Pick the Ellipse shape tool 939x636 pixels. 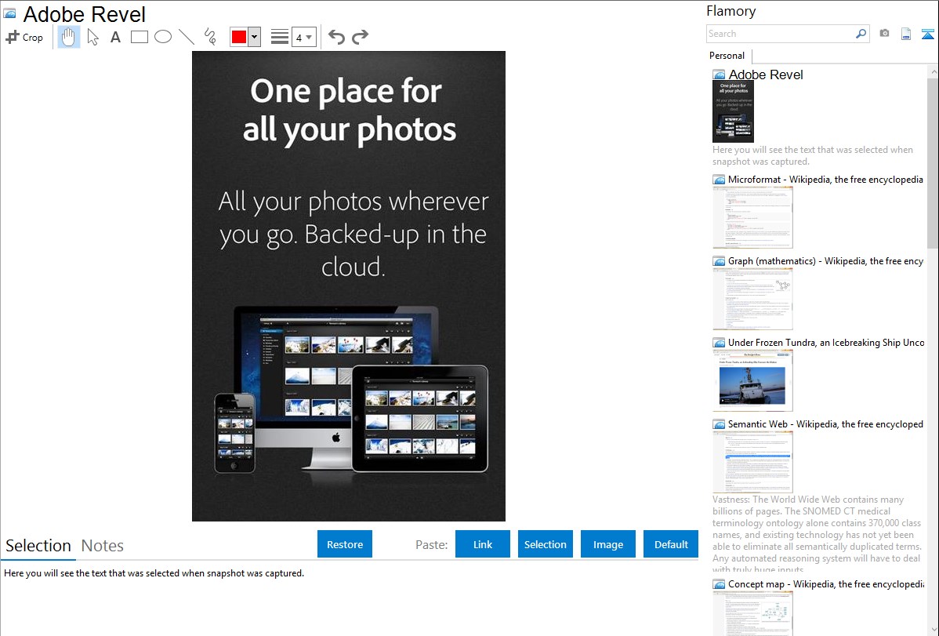tap(163, 37)
